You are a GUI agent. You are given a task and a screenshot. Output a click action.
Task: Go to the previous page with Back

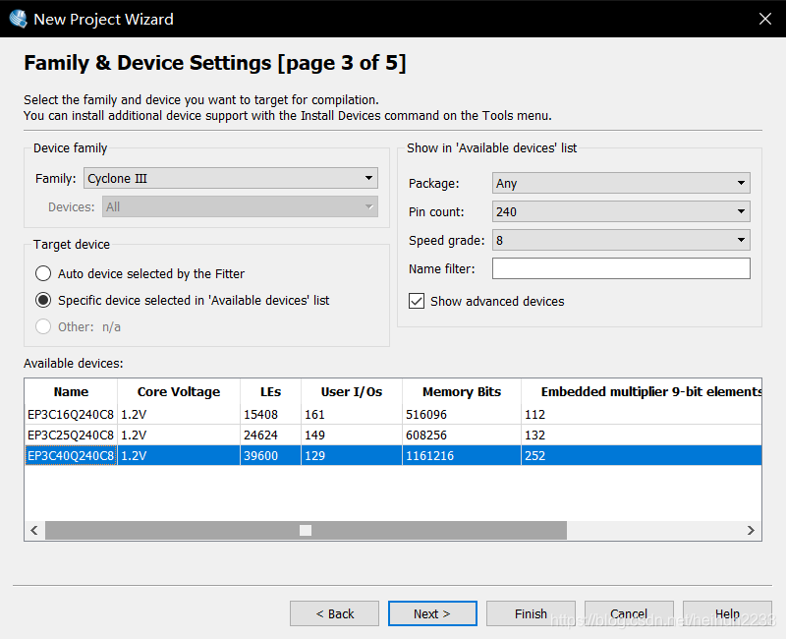tap(334, 613)
